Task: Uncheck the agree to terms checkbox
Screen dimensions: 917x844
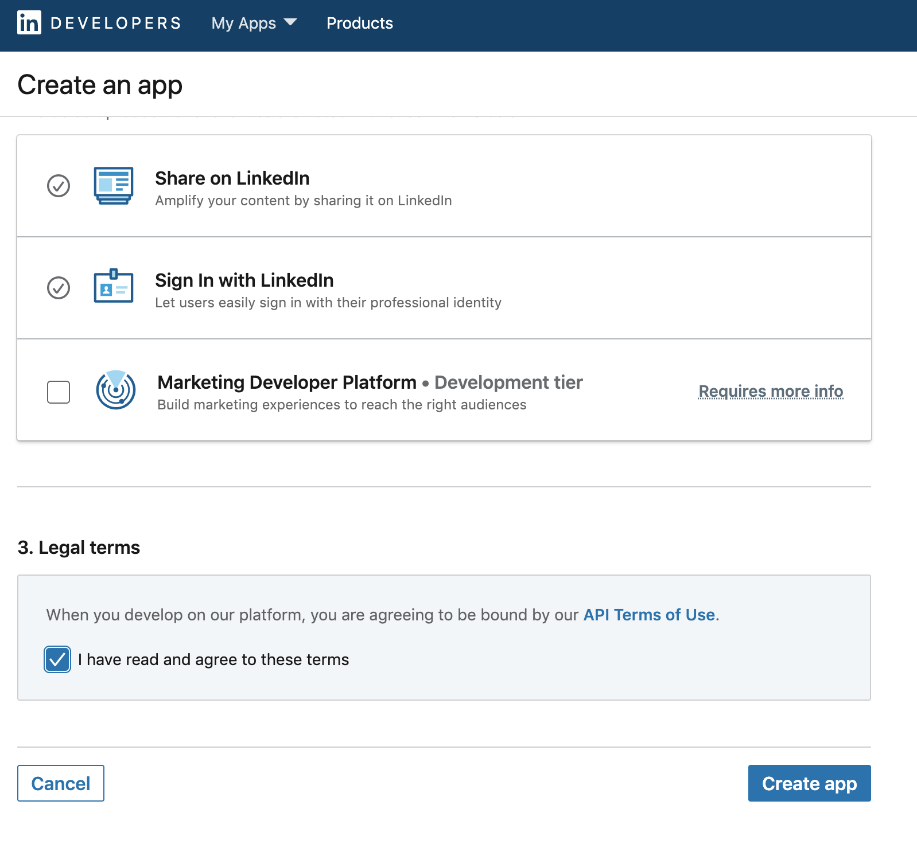Action: [x=57, y=659]
